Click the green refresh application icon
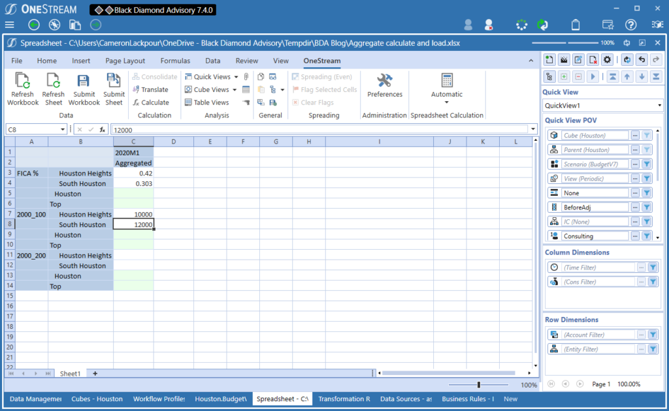669x411 pixels. pos(542,25)
